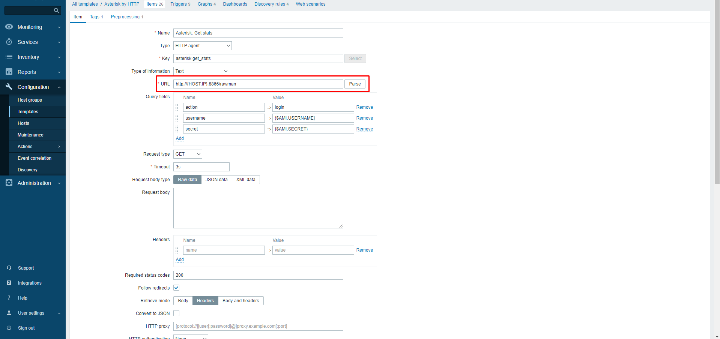The image size is (720, 339).
Task: Select Raw data request body type
Action: [x=187, y=180]
